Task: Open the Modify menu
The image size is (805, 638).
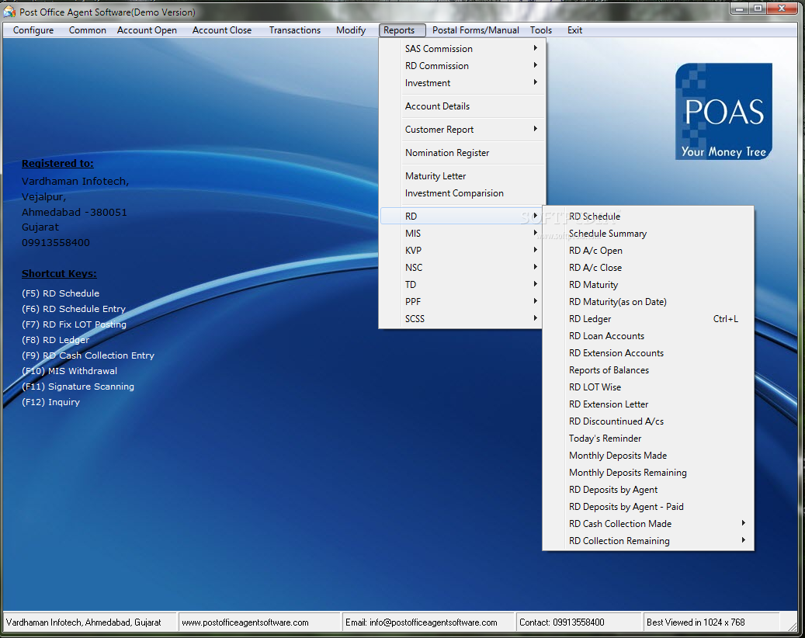Action: 351,30
